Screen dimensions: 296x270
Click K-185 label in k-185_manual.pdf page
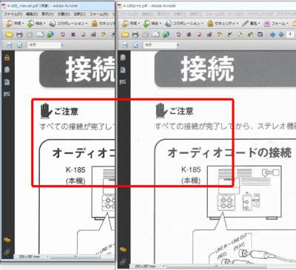(x=75, y=169)
